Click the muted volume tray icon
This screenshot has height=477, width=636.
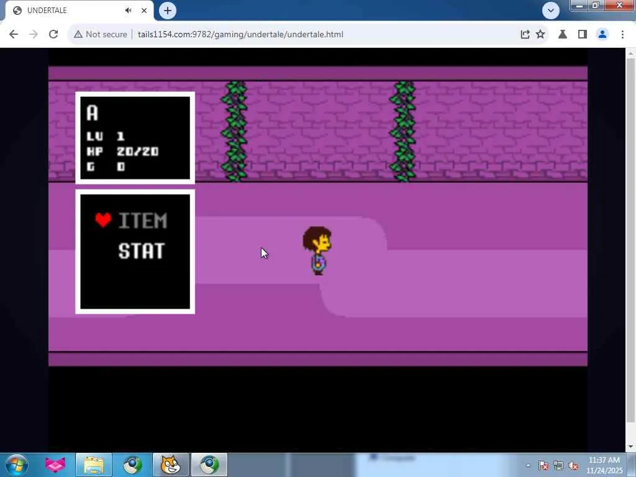[x=573, y=465]
